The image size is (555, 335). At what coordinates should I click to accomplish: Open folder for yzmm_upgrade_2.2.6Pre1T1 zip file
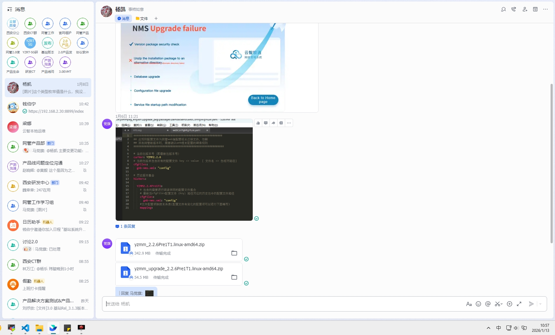click(x=234, y=277)
